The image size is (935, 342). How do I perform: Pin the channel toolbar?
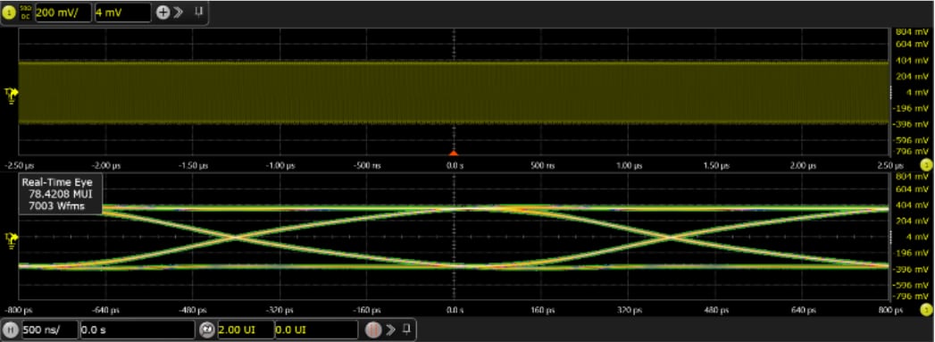tap(198, 12)
